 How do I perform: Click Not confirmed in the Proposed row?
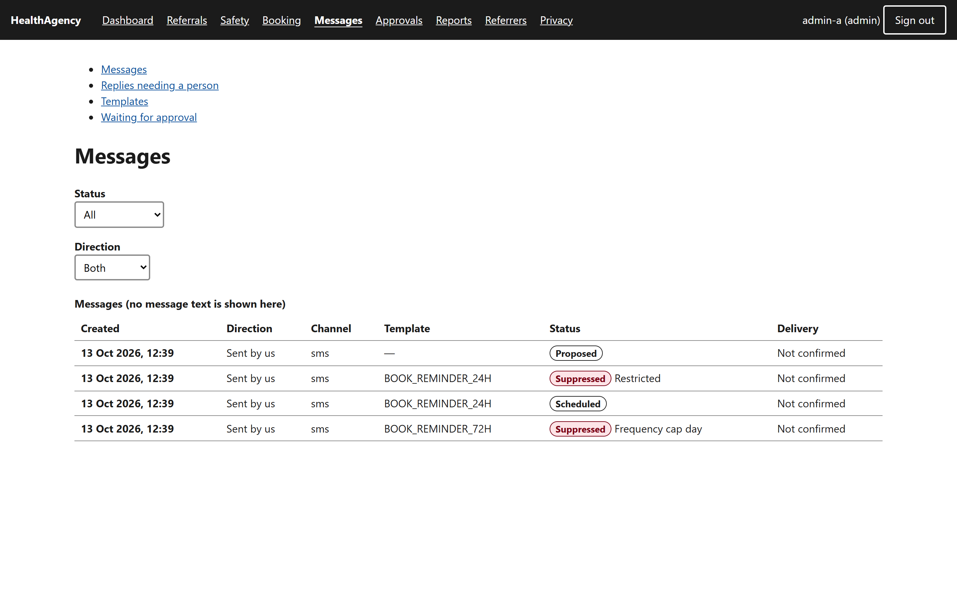coord(811,353)
